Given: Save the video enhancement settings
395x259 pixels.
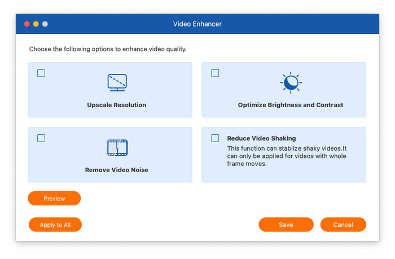Looking at the screenshot, I should click(286, 225).
